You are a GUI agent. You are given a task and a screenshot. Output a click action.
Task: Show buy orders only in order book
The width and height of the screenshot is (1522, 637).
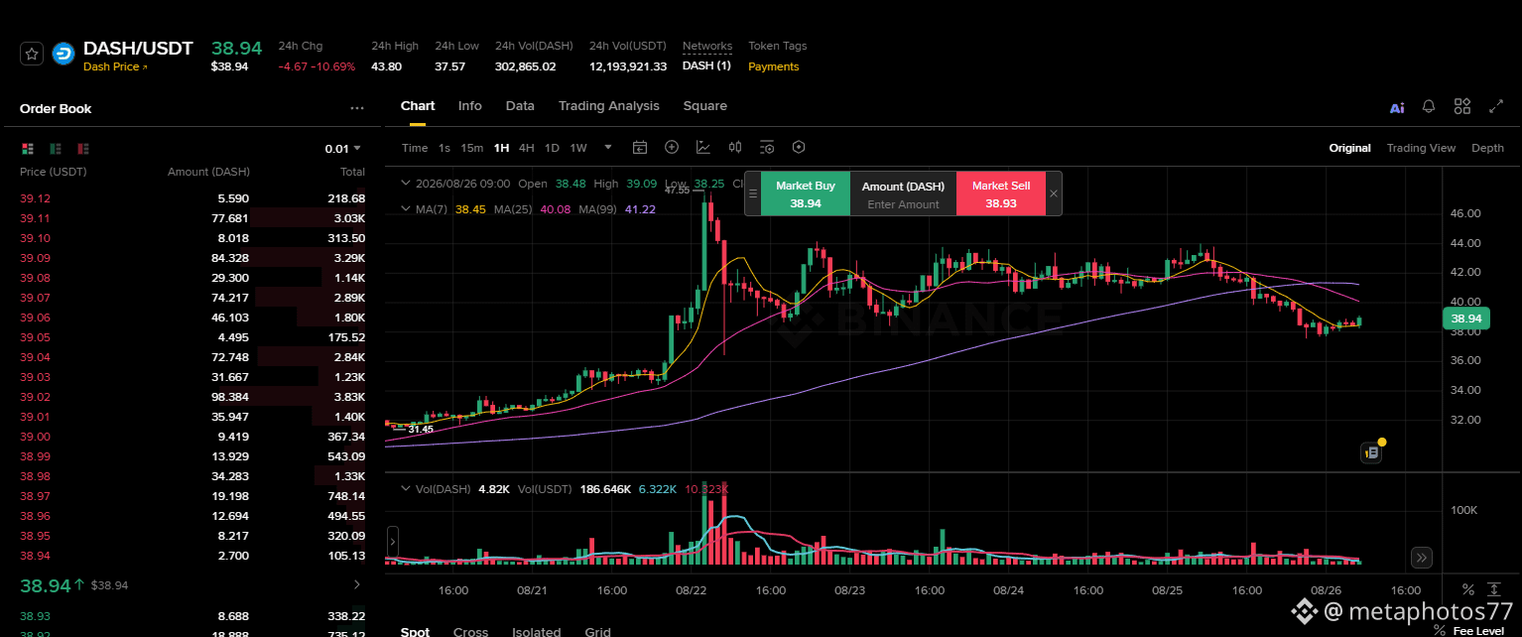[x=56, y=149]
